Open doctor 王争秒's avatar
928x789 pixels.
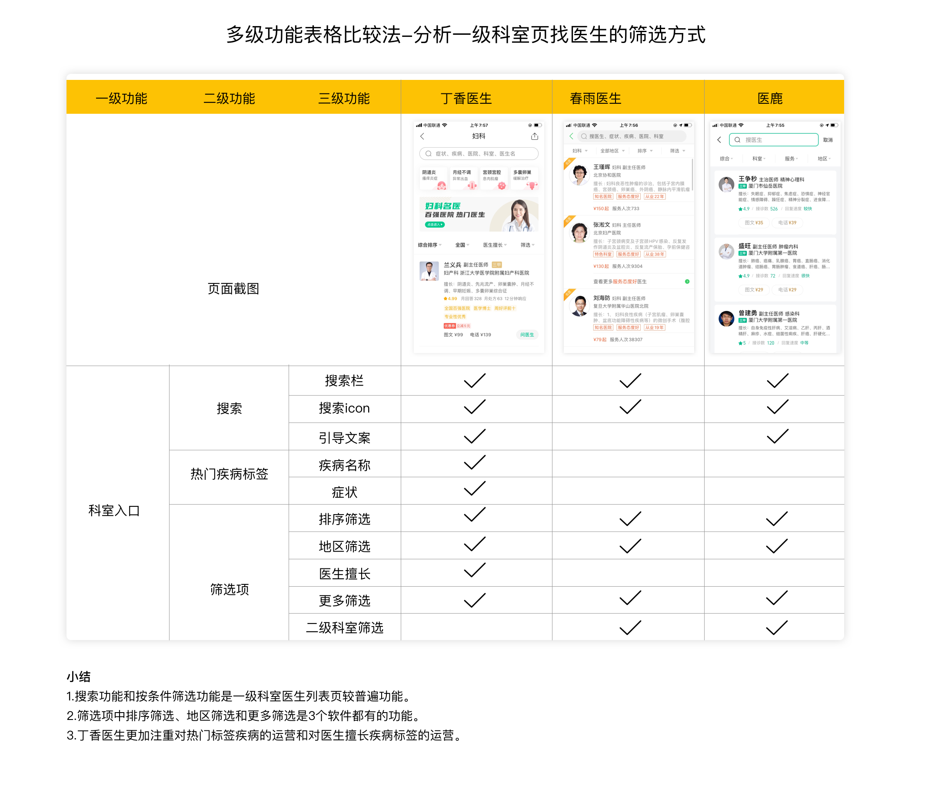725,184
